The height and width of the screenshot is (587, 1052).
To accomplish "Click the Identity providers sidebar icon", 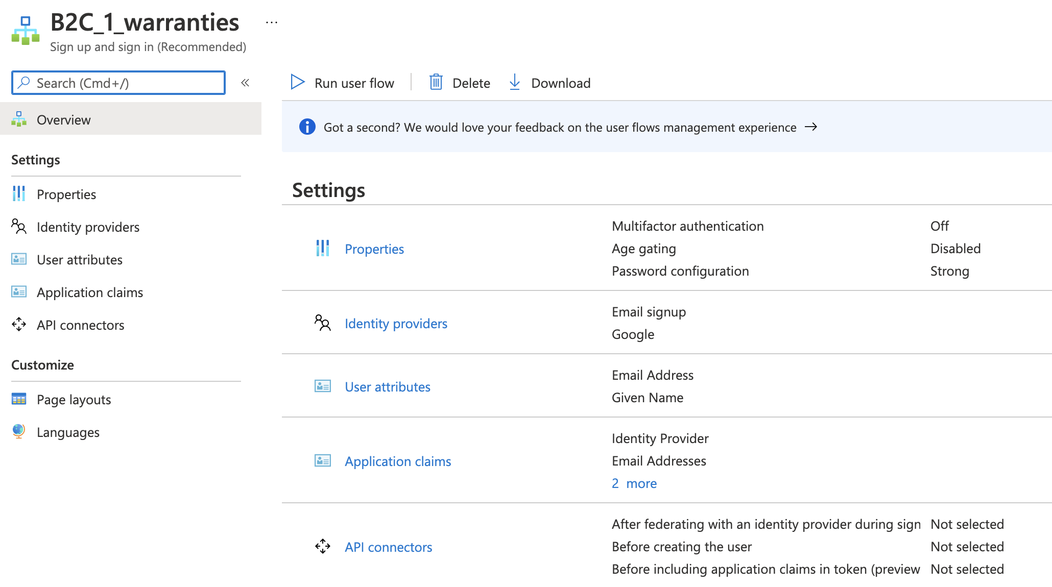I will (x=19, y=227).
